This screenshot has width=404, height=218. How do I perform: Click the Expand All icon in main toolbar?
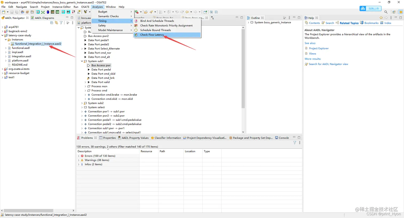point(211,12)
